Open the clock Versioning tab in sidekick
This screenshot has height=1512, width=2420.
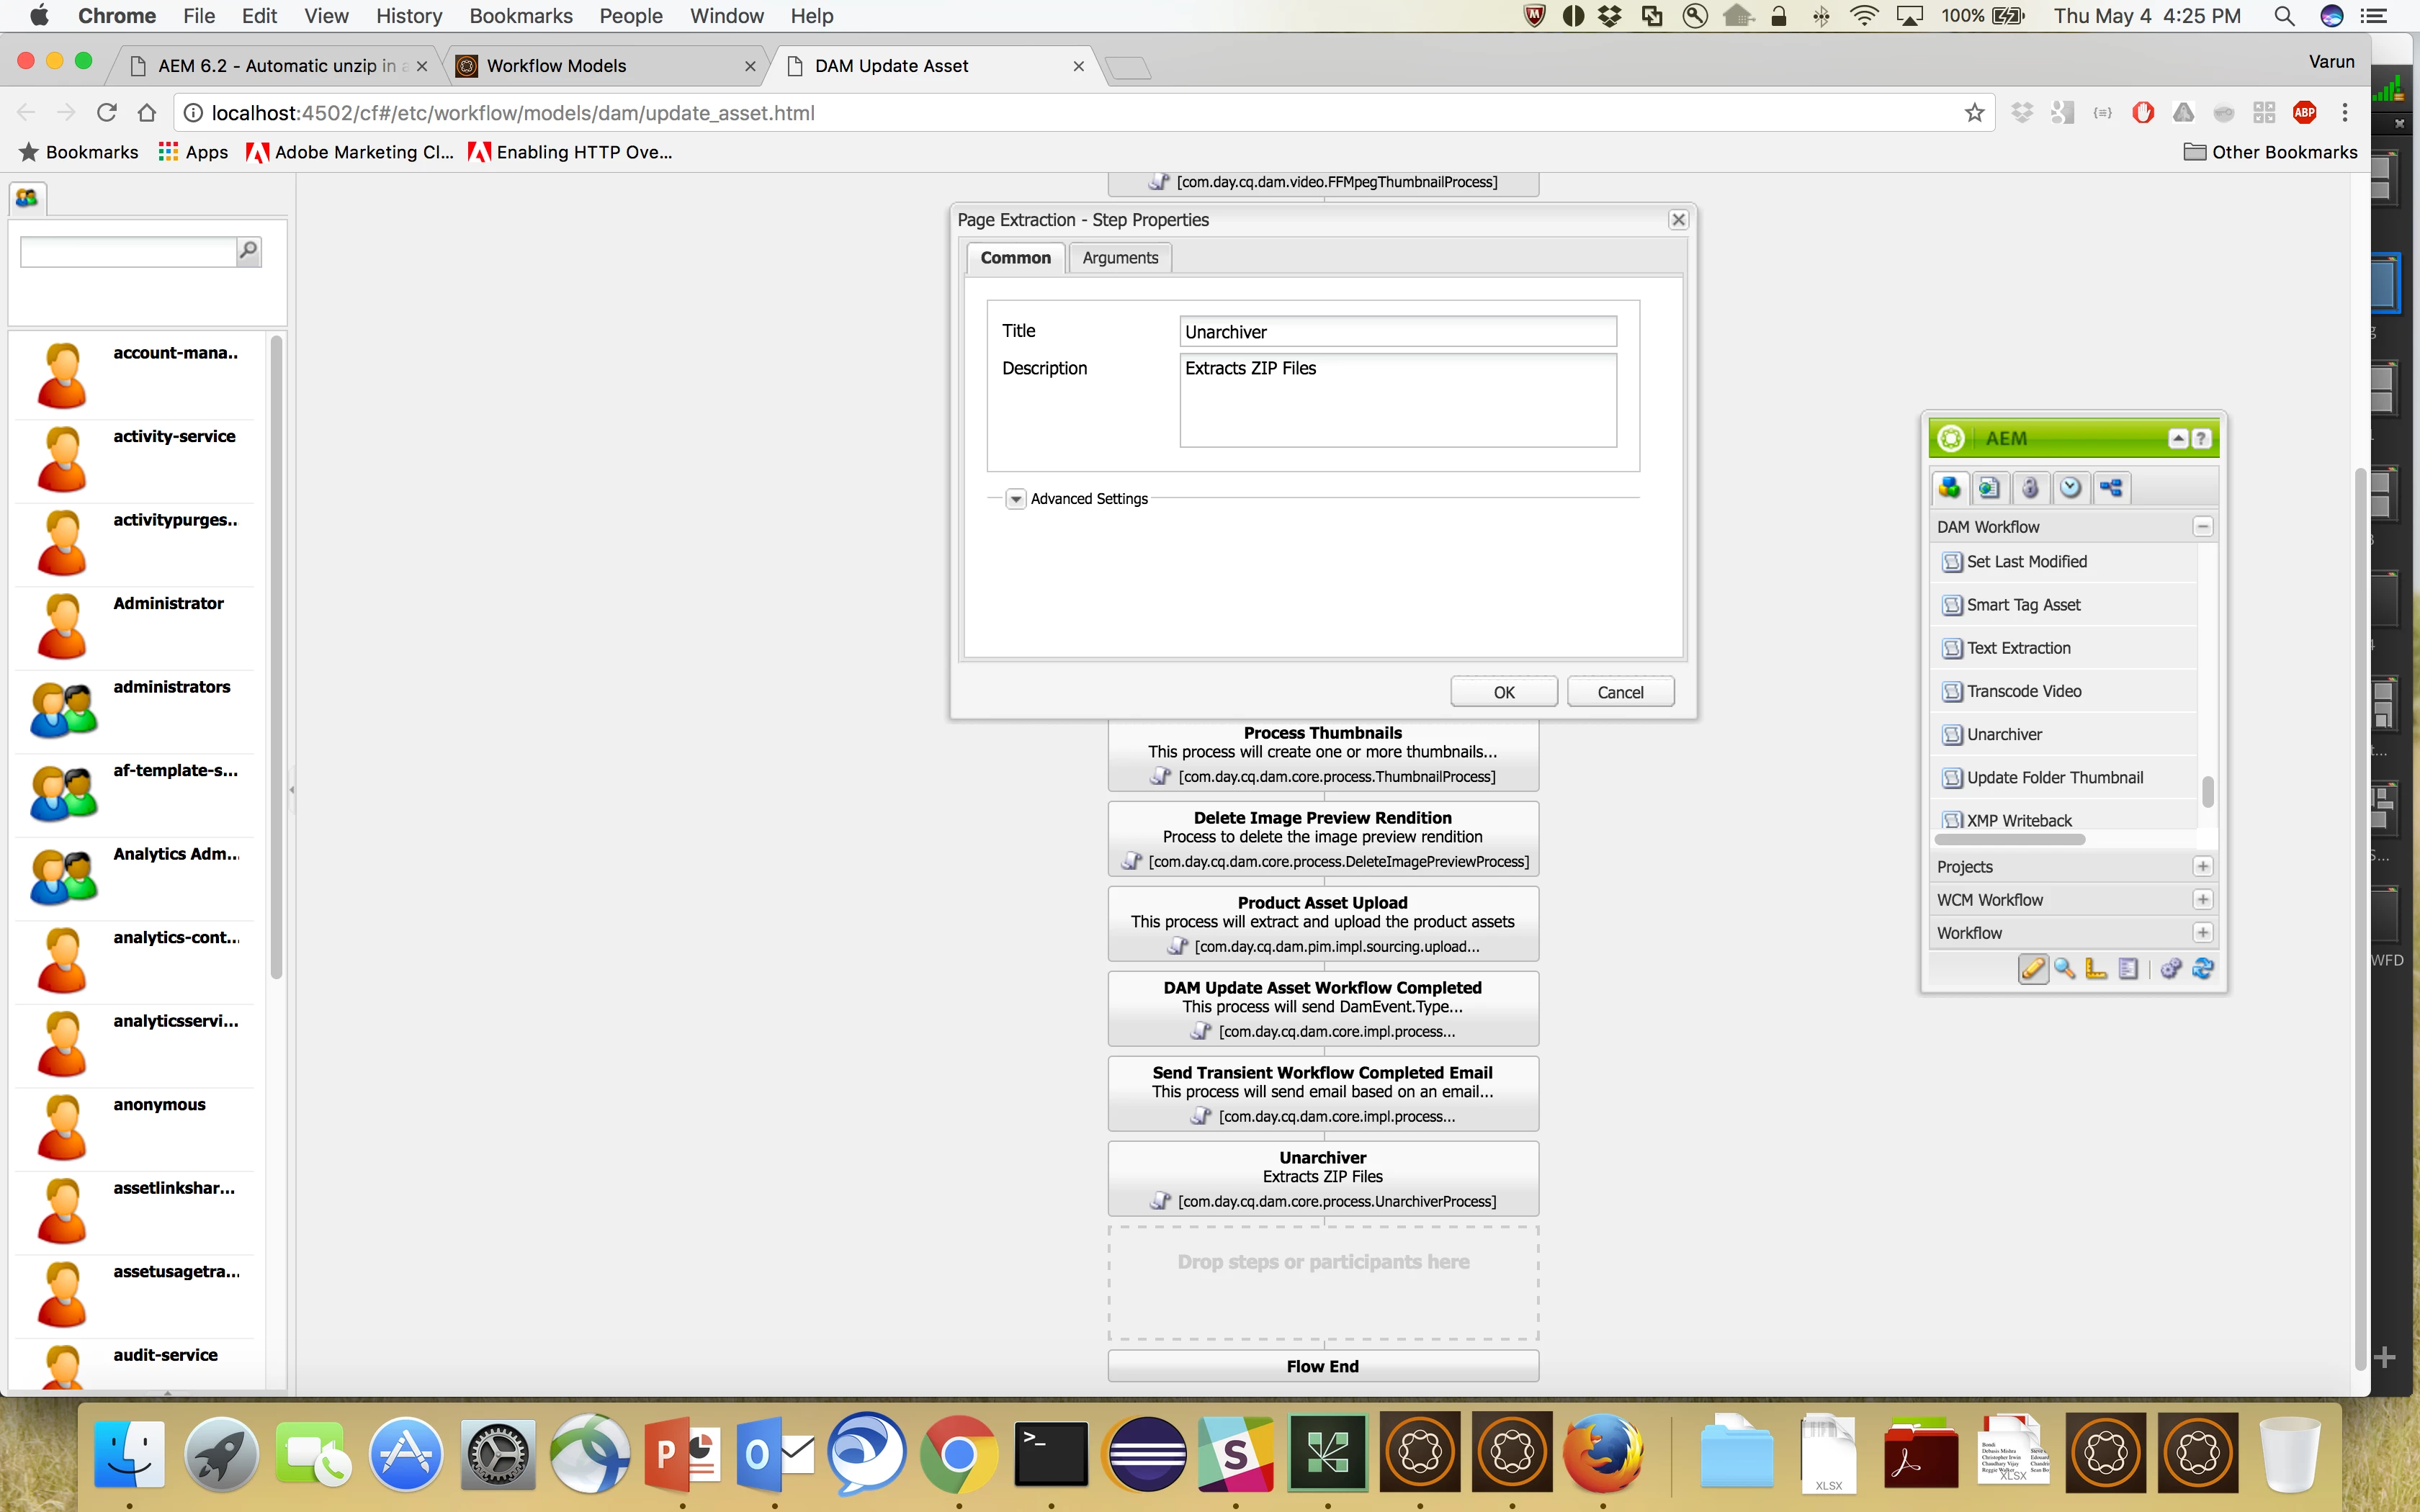point(2070,488)
